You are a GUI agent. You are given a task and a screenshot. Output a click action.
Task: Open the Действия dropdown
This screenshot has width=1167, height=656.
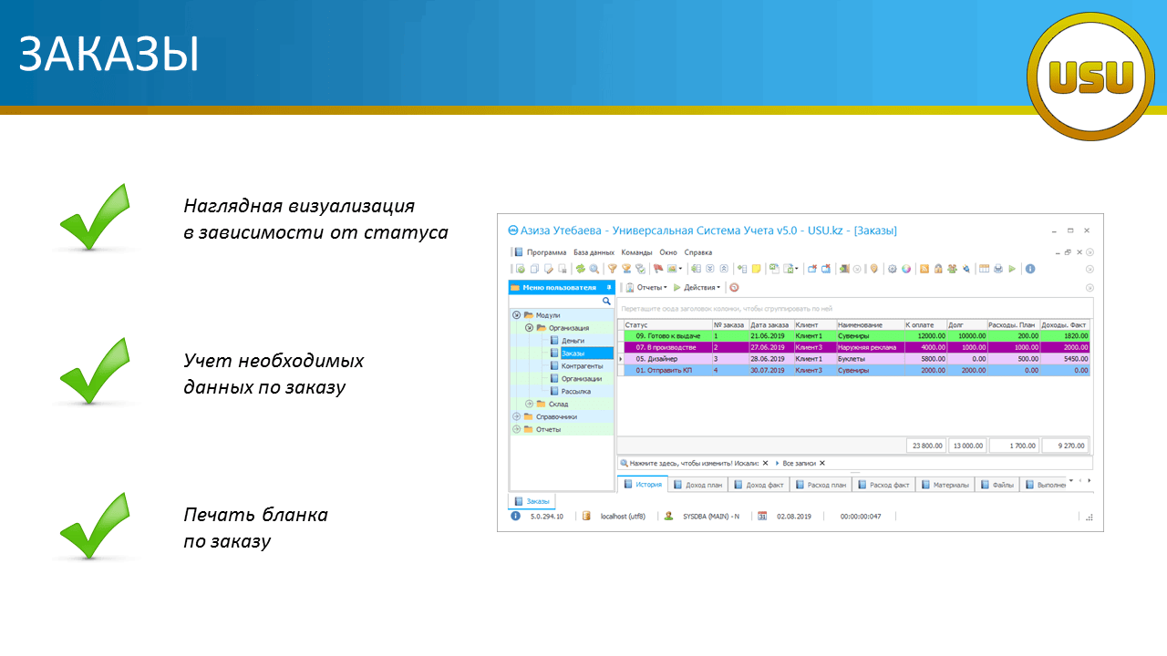[x=699, y=287]
